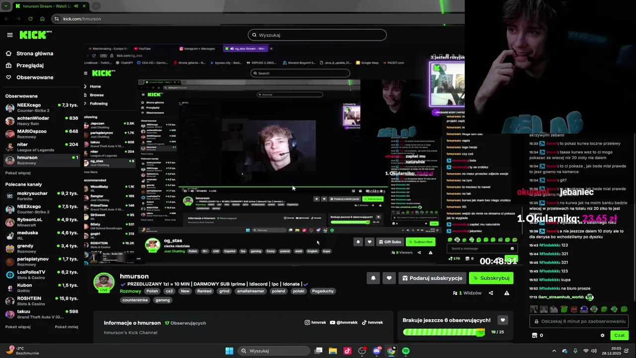
Task: Open hmvrek TikTok link
Action: click(x=372, y=322)
